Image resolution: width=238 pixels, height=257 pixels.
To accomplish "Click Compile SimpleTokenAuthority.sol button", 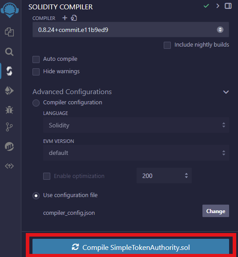I will tap(131, 247).
